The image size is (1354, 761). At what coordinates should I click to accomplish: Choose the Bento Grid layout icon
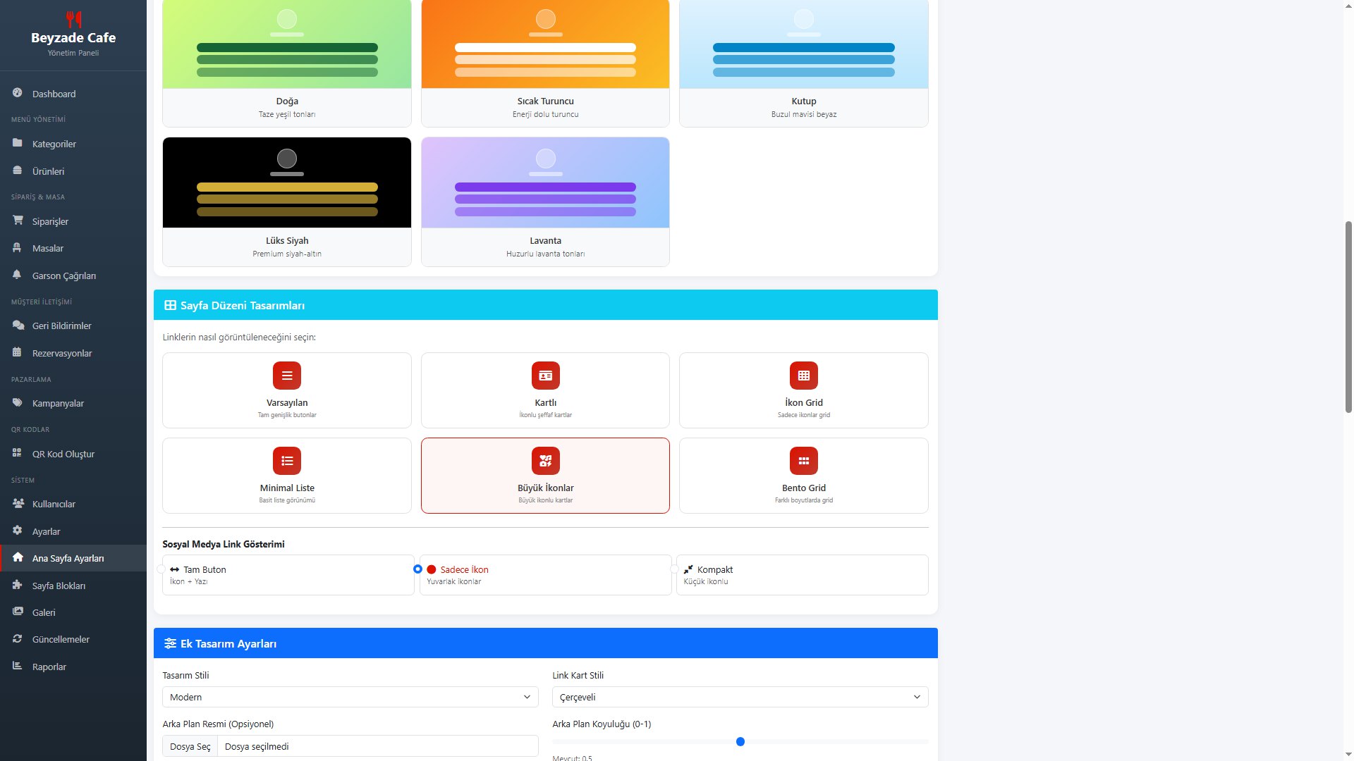click(x=803, y=461)
